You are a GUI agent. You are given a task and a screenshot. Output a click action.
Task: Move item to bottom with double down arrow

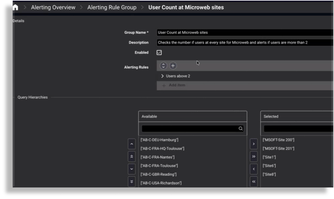(x=132, y=182)
